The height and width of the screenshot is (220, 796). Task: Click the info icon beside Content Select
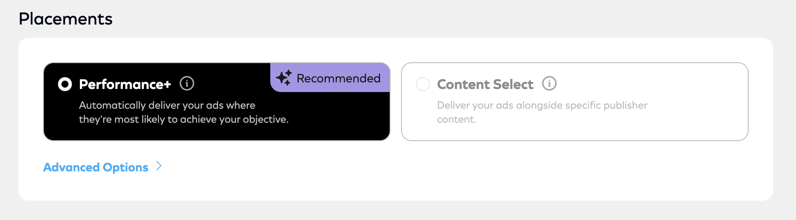tap(549, 83)
